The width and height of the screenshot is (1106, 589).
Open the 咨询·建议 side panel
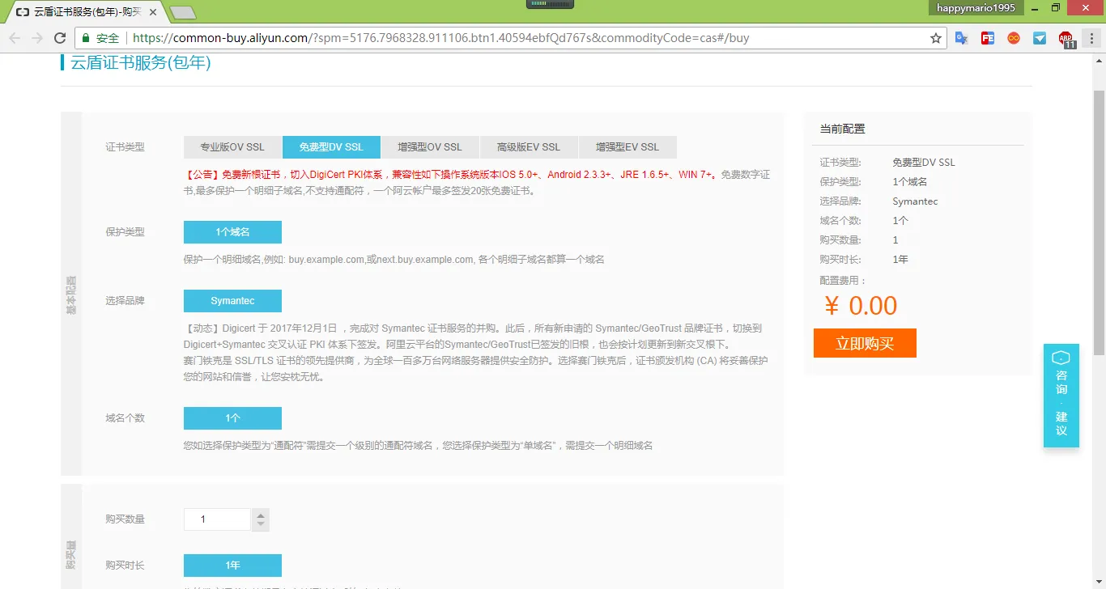tap(1061, 396)
